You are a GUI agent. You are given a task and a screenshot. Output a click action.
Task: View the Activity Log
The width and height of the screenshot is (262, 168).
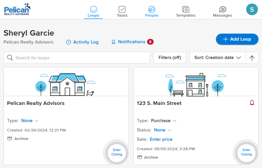[82, 42]
